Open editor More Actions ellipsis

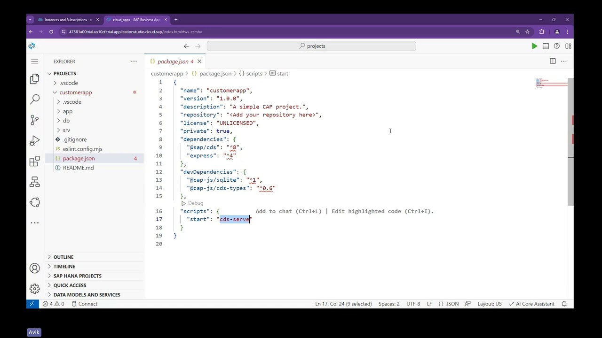pos(564,61)
